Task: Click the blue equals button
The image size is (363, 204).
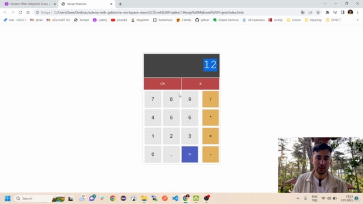Action: pyautogui.click(x=190, y=154)
